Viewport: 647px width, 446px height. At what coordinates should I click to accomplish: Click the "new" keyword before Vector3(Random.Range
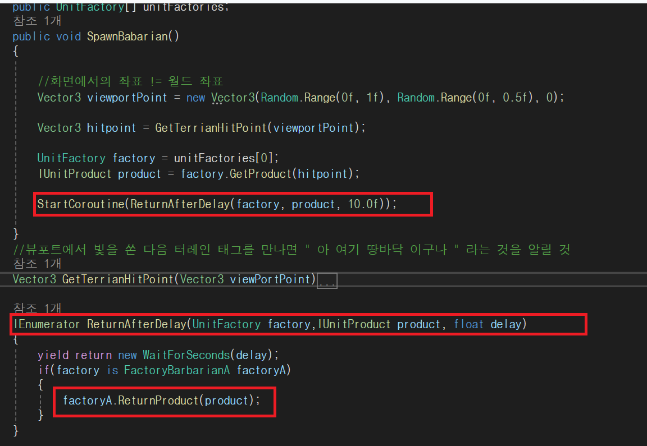pyautogui.click(x=195, y=98)
